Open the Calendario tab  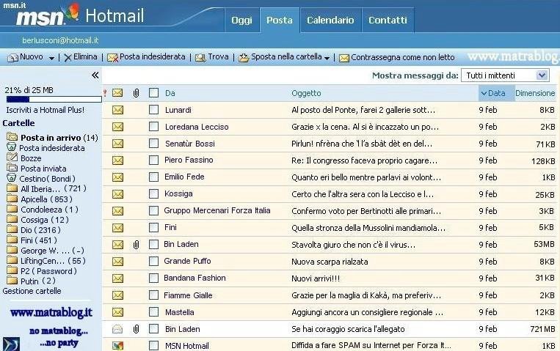[x=330, y=21]
